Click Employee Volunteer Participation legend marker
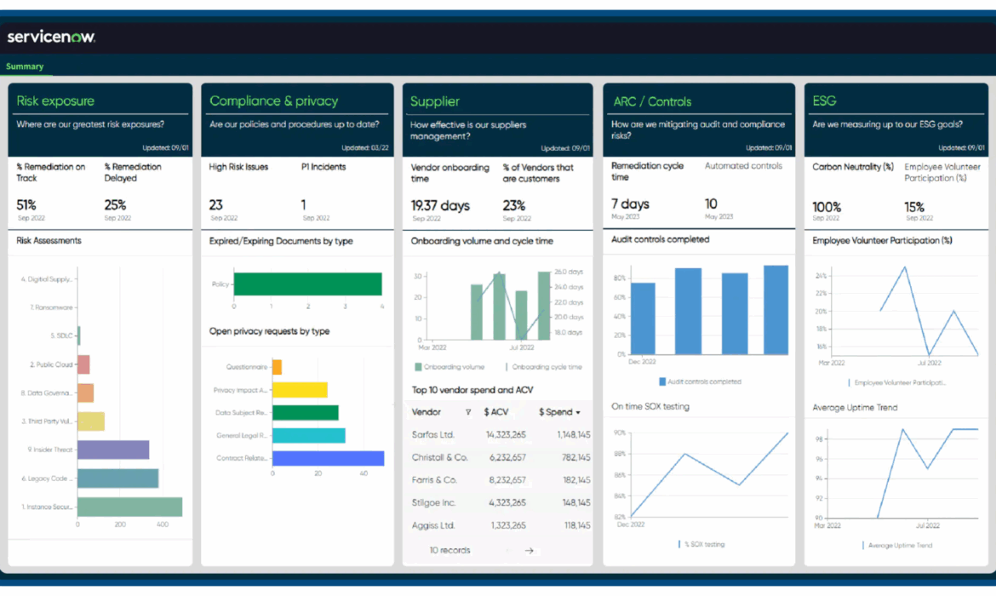The width and height of the screenshot is (996, 596). tap(850, 382)
